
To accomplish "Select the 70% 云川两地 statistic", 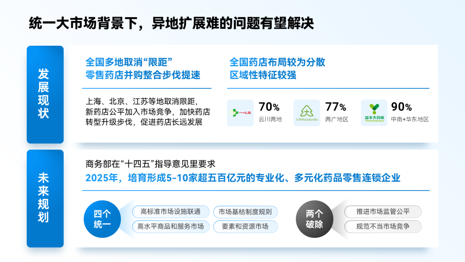I will (270, 112).
